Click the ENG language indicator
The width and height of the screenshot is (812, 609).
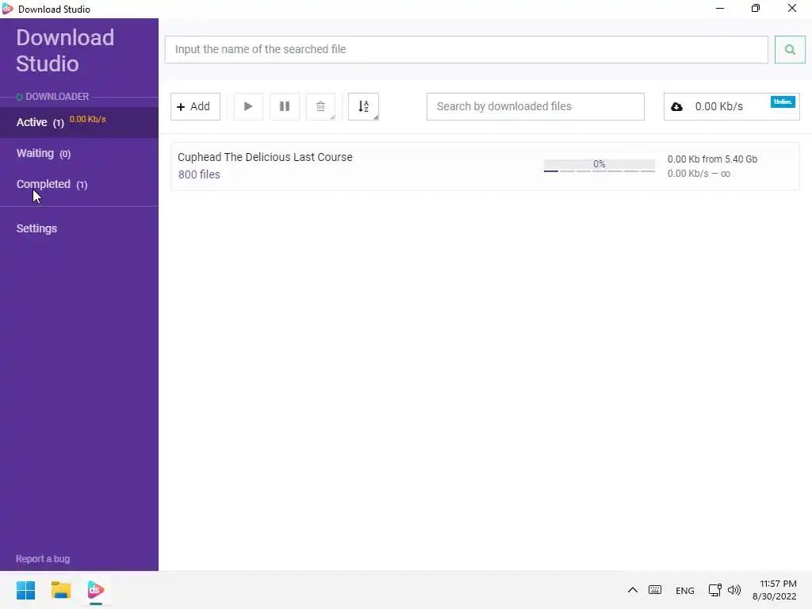click(684, 590)
